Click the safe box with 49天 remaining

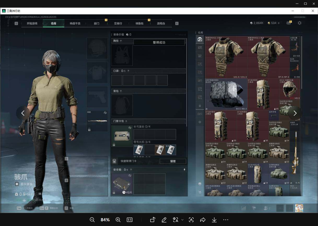point(122,184)
